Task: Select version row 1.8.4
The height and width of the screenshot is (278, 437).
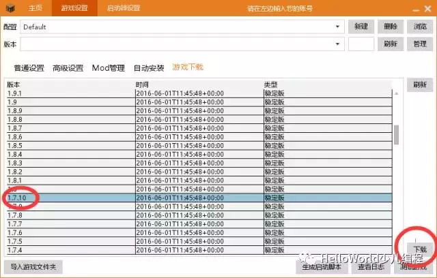Action: click(199, 154)
